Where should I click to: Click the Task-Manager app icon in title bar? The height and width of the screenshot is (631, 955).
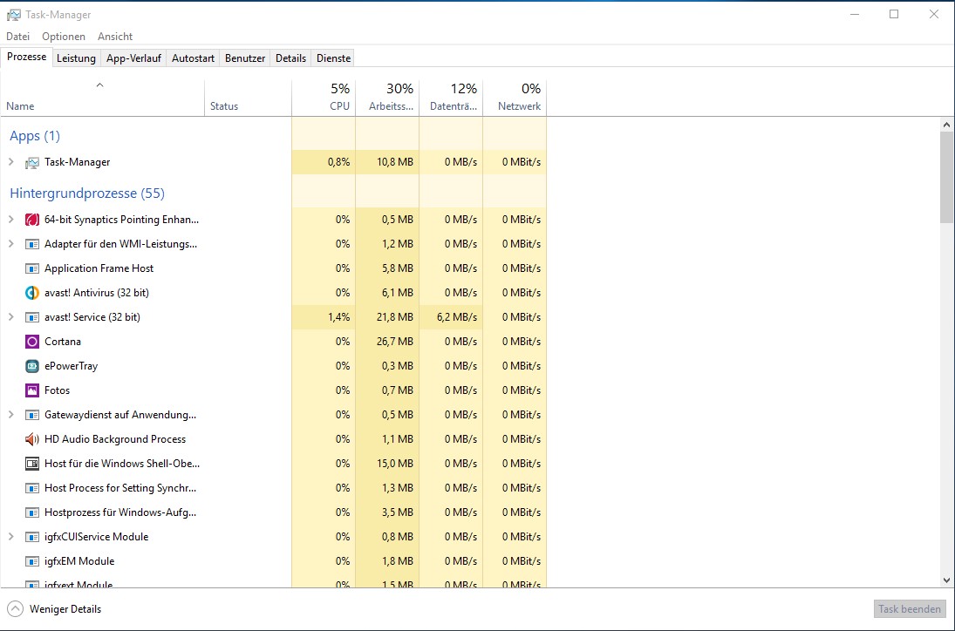[x=13, y=15]
